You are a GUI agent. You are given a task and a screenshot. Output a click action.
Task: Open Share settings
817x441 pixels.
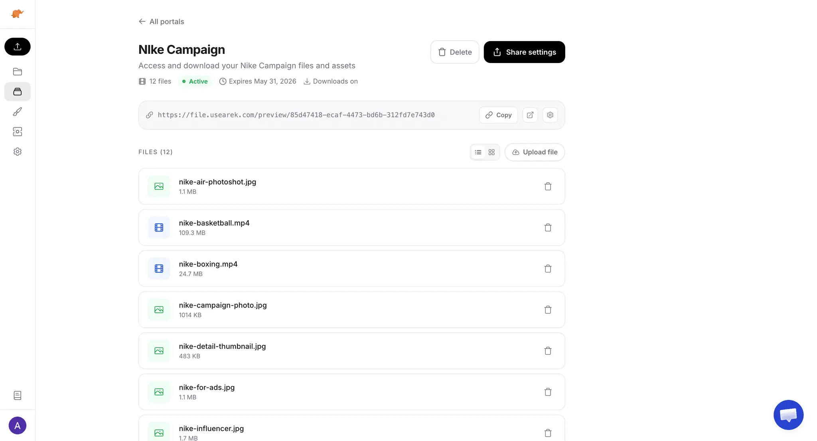click(x=524, y=52)
